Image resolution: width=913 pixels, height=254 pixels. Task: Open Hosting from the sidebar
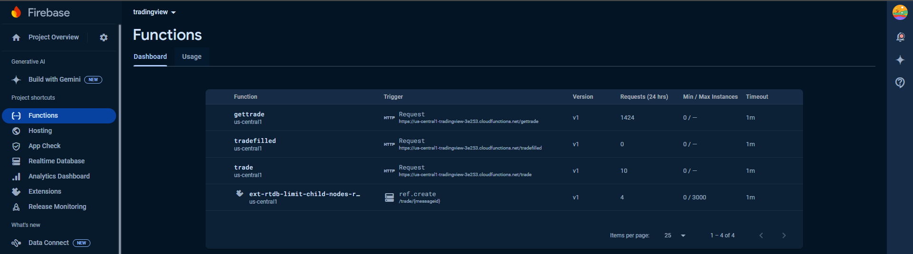pos(40,131)
